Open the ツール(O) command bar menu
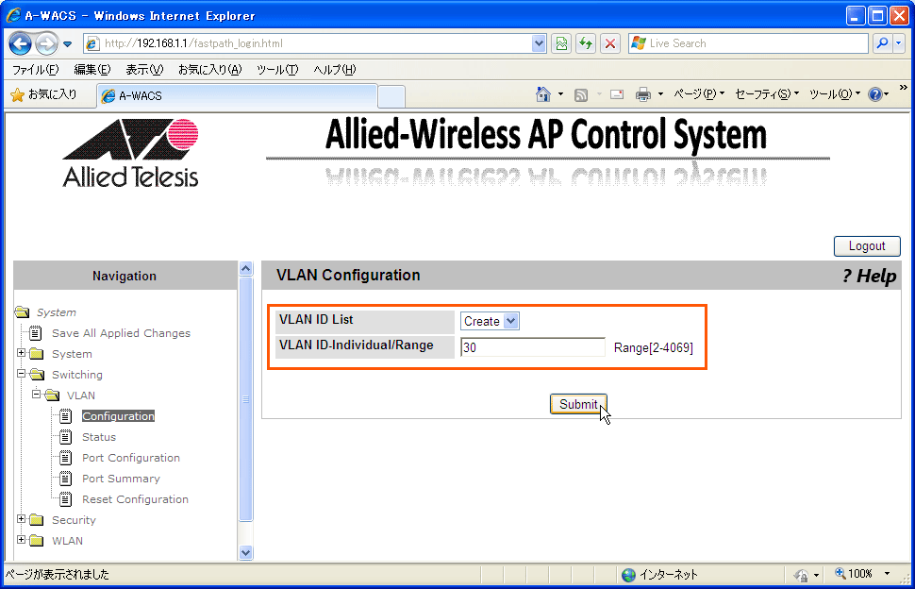Screen dimensions: 915x589 835,94
